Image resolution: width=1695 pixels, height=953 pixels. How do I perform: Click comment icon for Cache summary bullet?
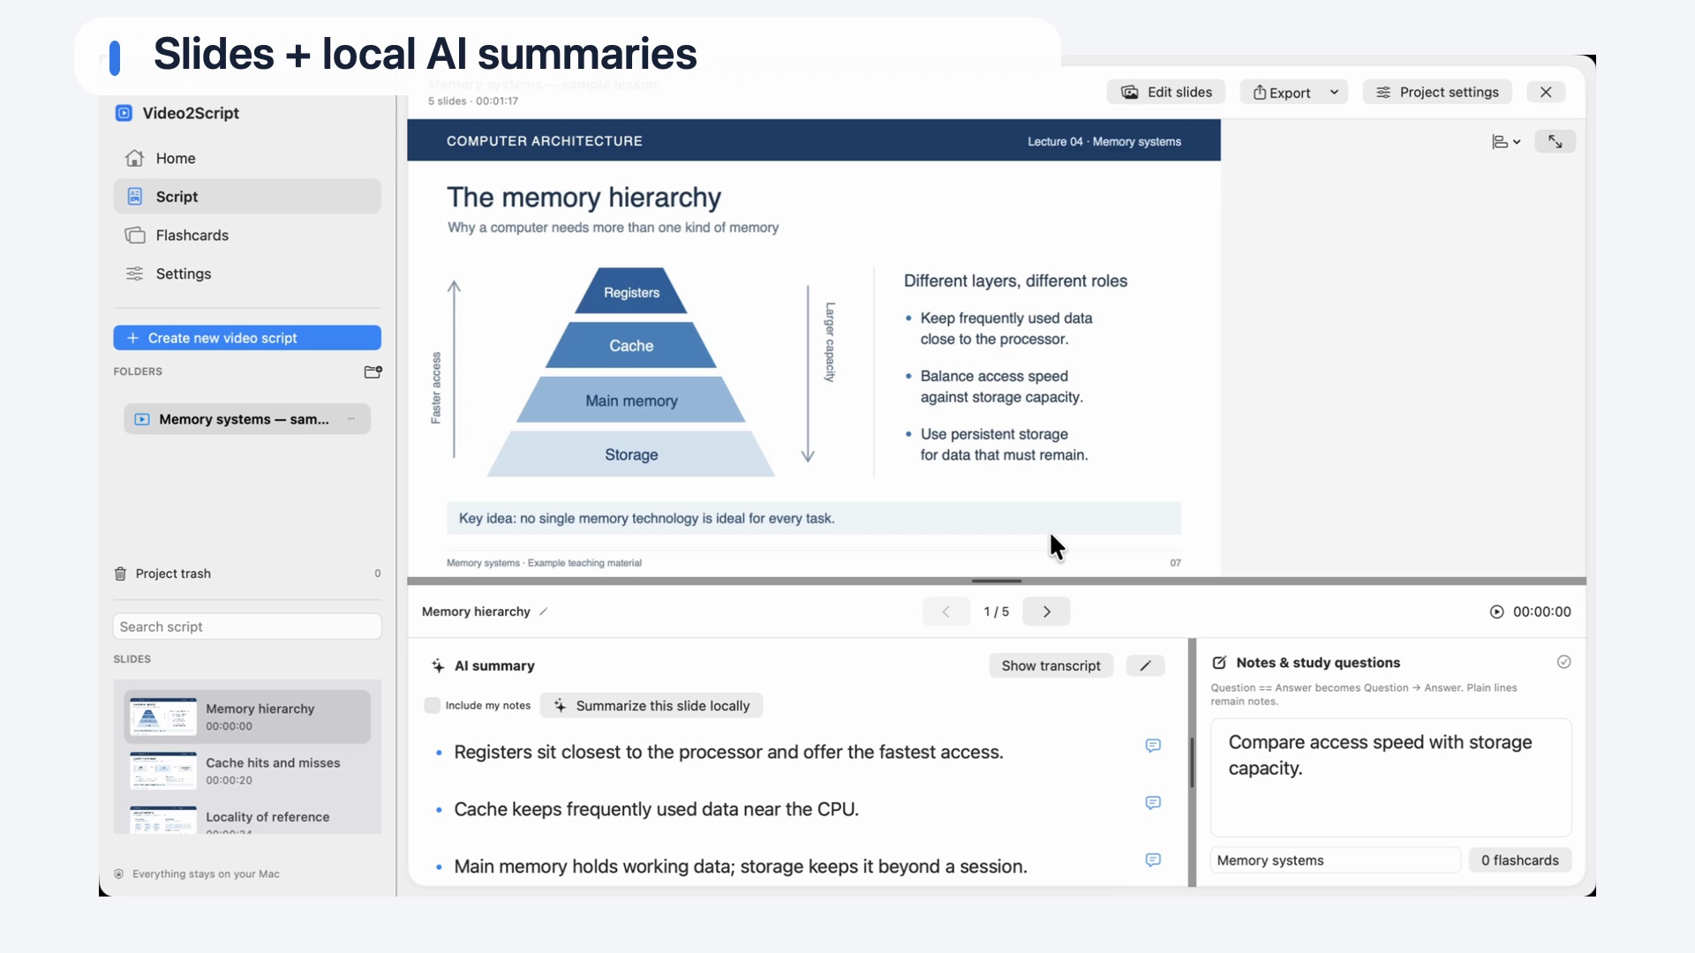coord(1153,803)
